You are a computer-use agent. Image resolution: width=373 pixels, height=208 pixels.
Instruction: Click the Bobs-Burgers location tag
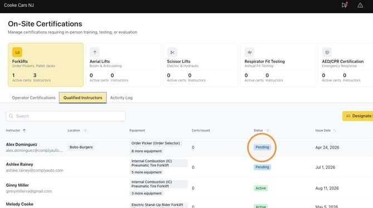point(81,147)
